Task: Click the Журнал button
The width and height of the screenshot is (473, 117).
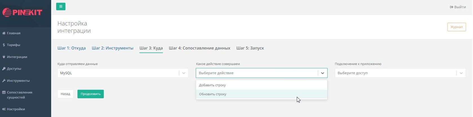Action: click(456, 27)
